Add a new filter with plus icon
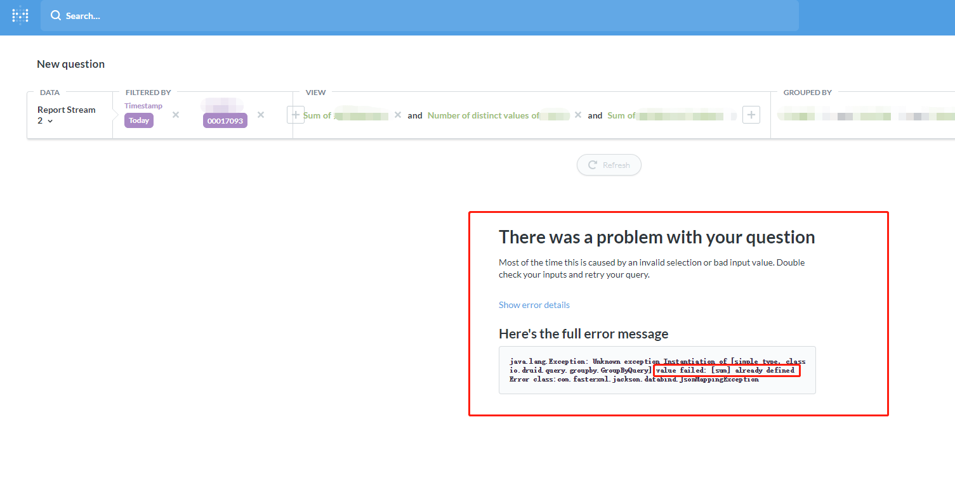Viewport: 955px width, 488px height. (295, 115)
